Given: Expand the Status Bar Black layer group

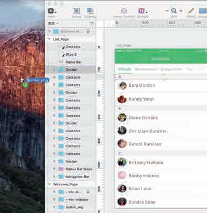Looking at the screenshot, I should tap(54, 169).
